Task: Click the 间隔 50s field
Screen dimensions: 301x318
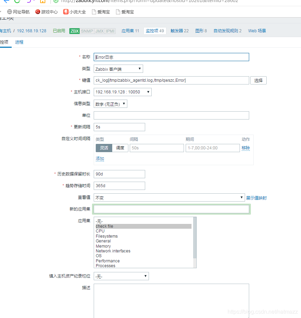Action: (157, 148)
